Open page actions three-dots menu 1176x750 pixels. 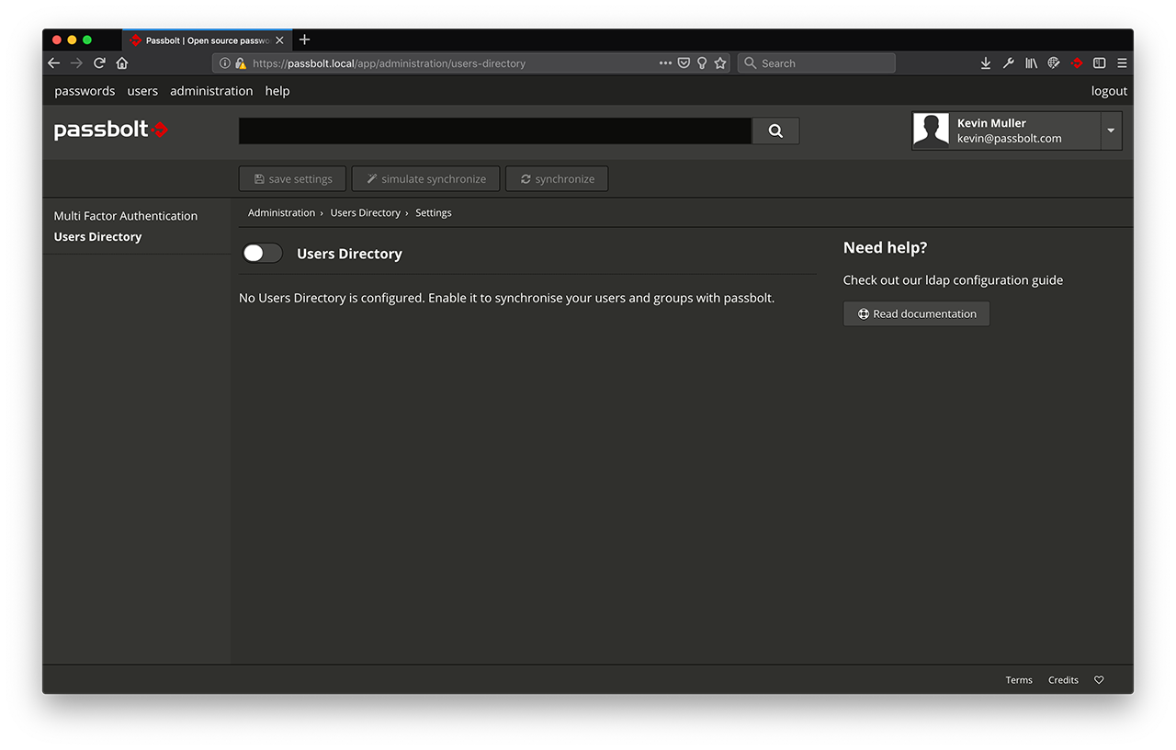665,63
